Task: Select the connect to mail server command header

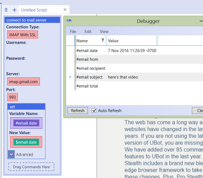Action: pos(32,20)
